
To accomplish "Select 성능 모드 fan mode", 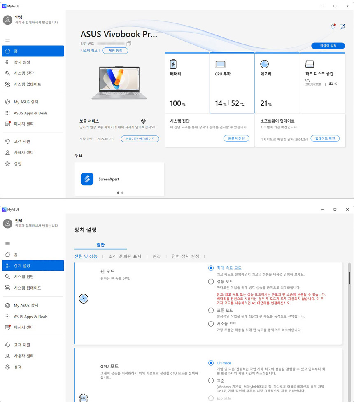I will pos(211,282).
